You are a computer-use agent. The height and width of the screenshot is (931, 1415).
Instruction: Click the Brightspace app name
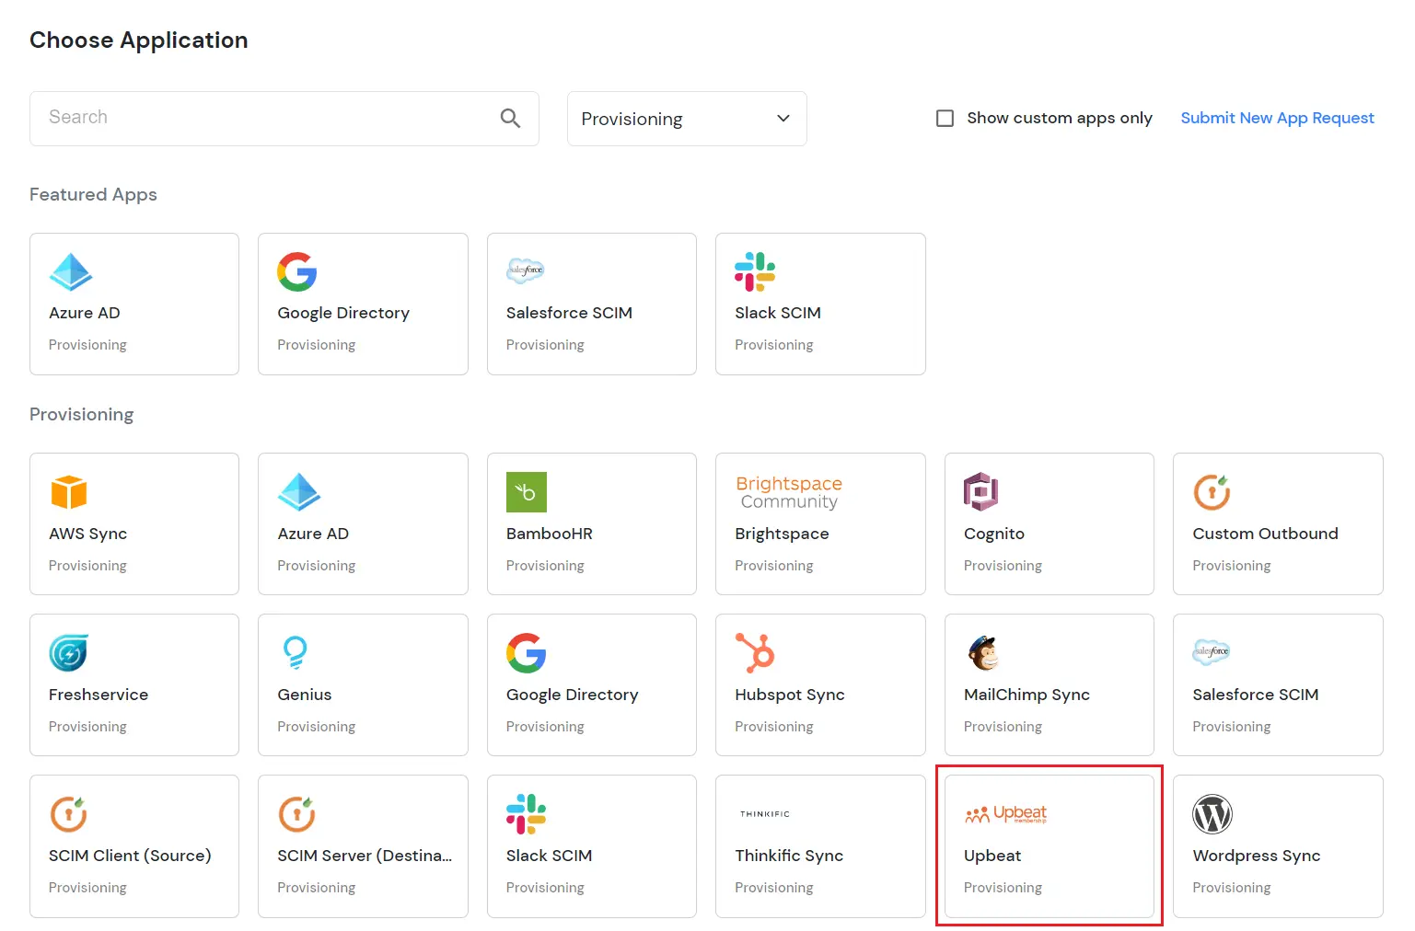pyautogui.click(x=782, y=534)
